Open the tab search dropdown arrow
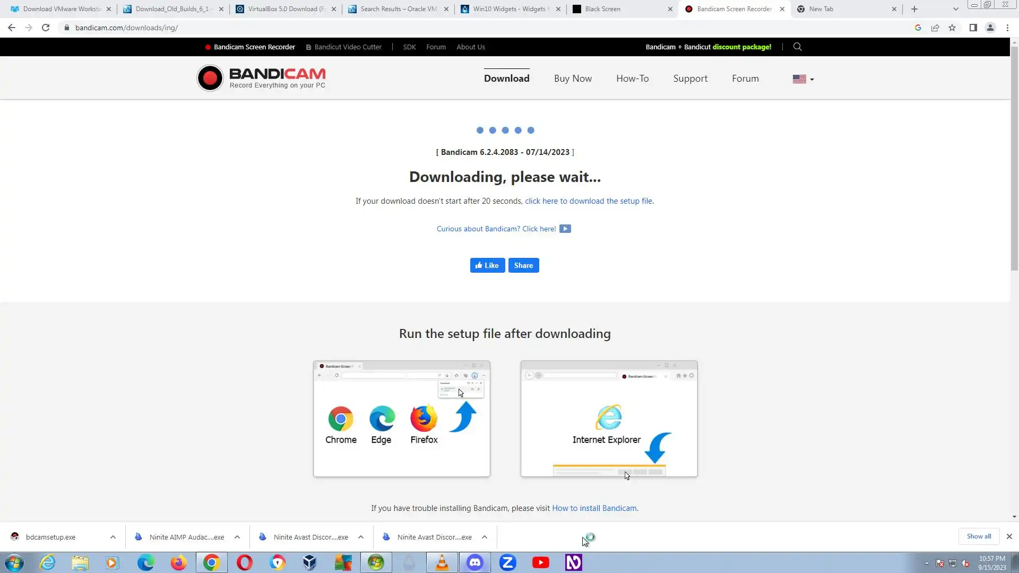The width and height of the screenshot is (1019, 573). click(x=955, y=9)
